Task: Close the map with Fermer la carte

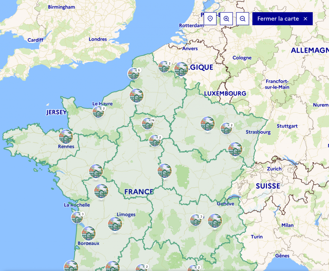Action: (282, 19)
